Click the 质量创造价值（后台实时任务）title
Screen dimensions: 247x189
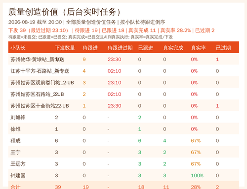coord(65,12)
